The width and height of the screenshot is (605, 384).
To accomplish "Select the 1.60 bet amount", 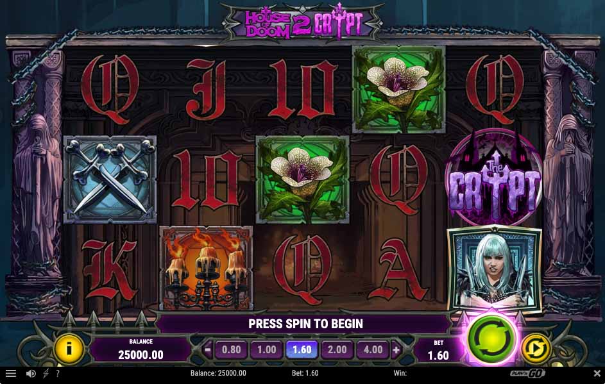I will tap(302, 349).
